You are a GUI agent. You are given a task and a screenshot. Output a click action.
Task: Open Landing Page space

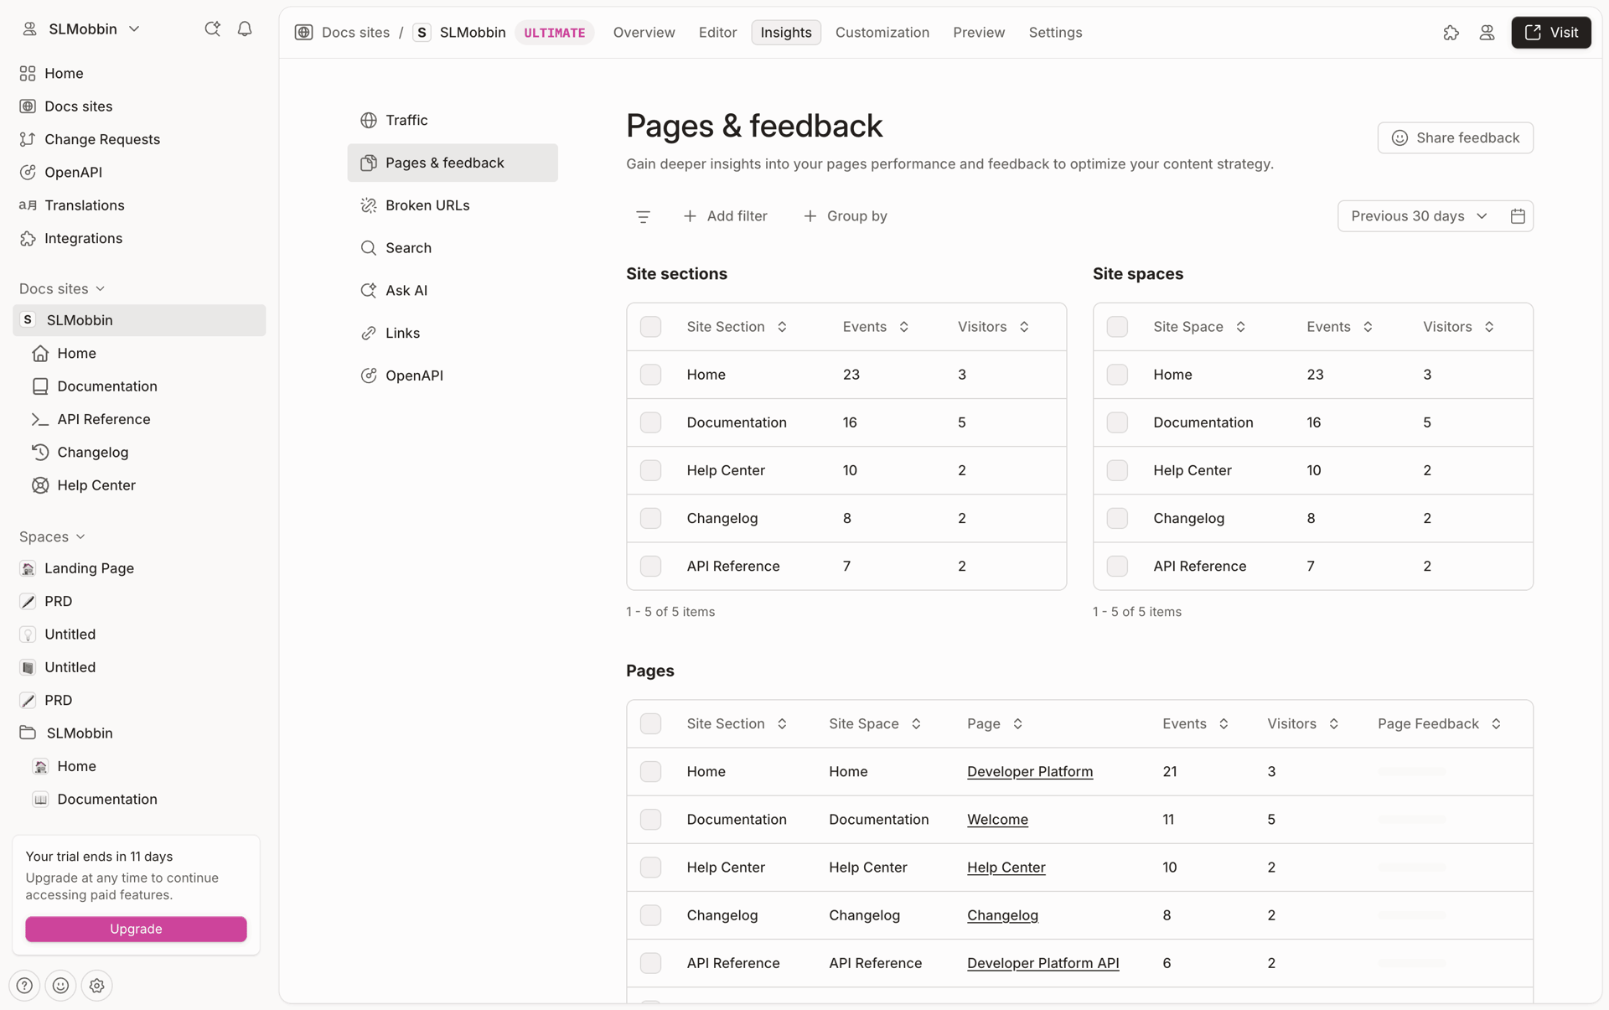pos(138,568)
